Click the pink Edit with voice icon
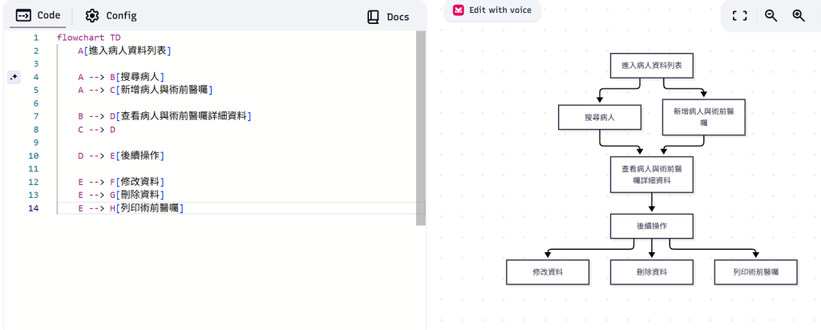This screenshot has height=330, width=821. point(458,10)
